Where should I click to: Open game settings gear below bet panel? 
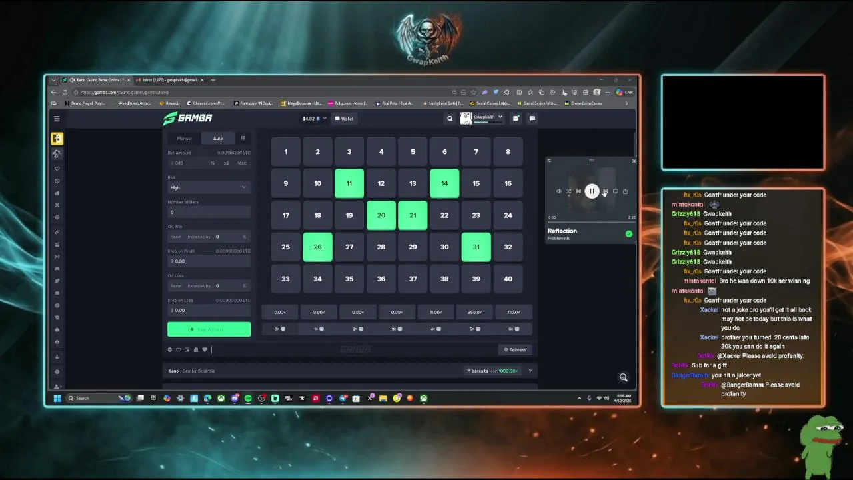pyautogui.click(x=169, y=349)
